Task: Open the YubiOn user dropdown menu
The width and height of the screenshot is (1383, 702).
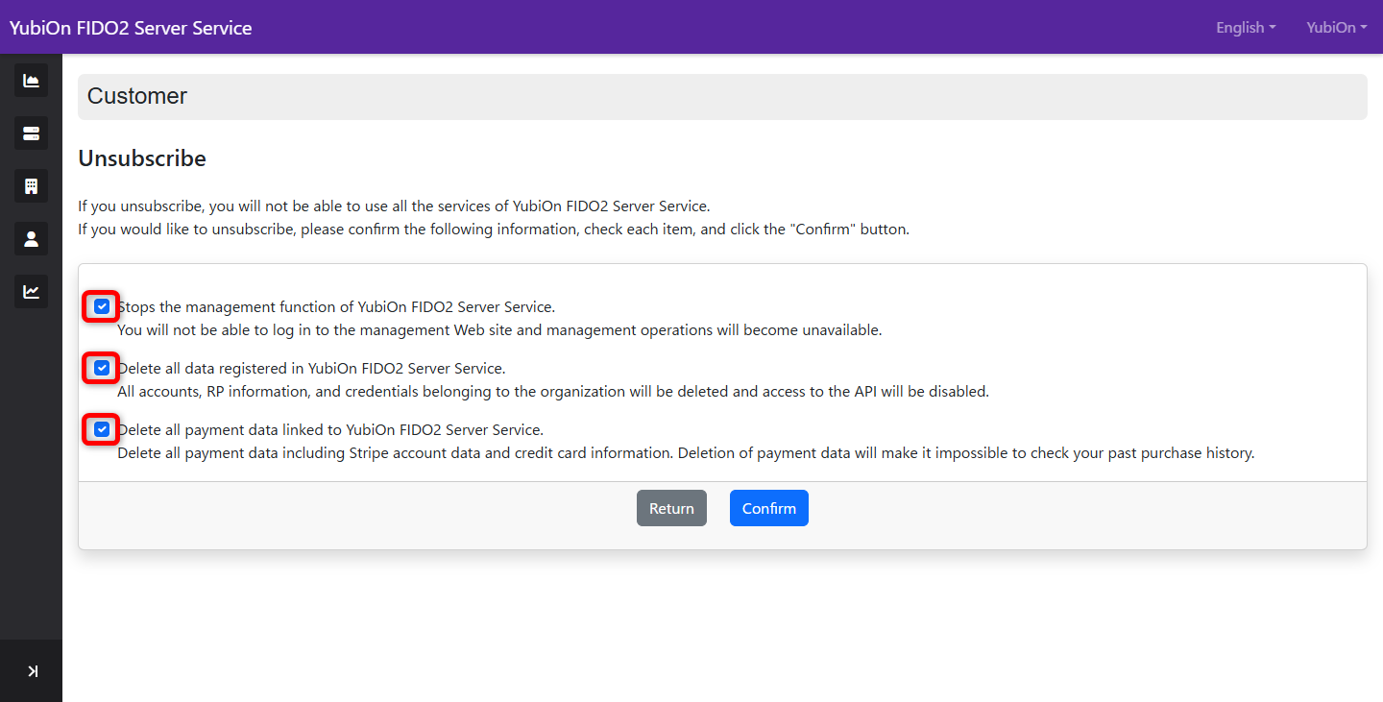Action: pos(1337,28)
